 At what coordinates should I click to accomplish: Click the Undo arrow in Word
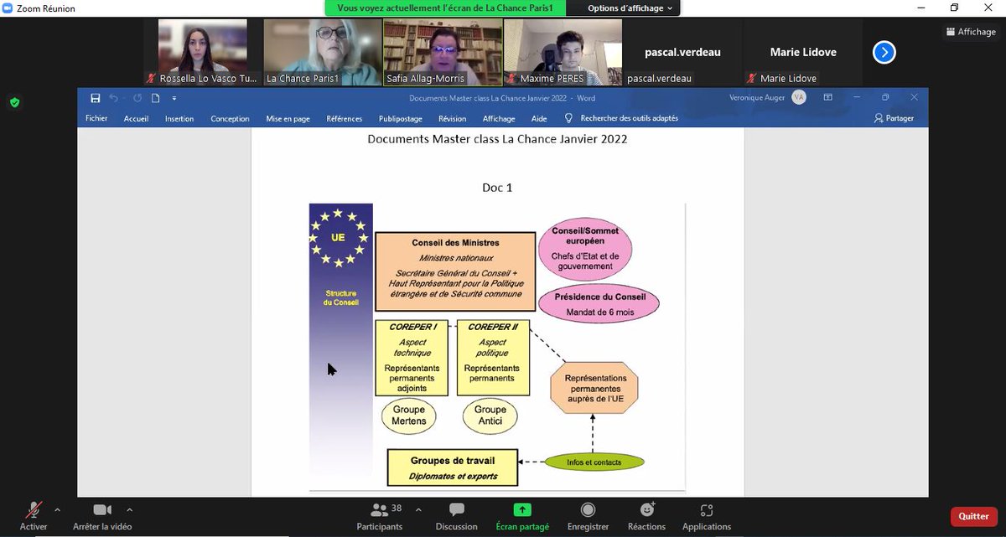tap(114, 98)
